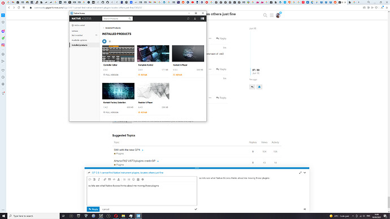Open the emoji picker in reply editor
This screenshot has width=390, height=219.
click(133, 179)
